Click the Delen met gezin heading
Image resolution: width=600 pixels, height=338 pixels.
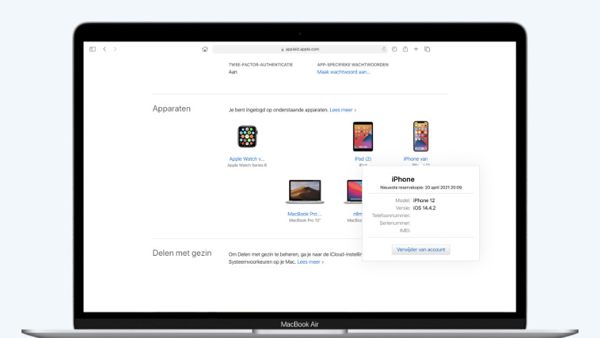coord(181,253)
